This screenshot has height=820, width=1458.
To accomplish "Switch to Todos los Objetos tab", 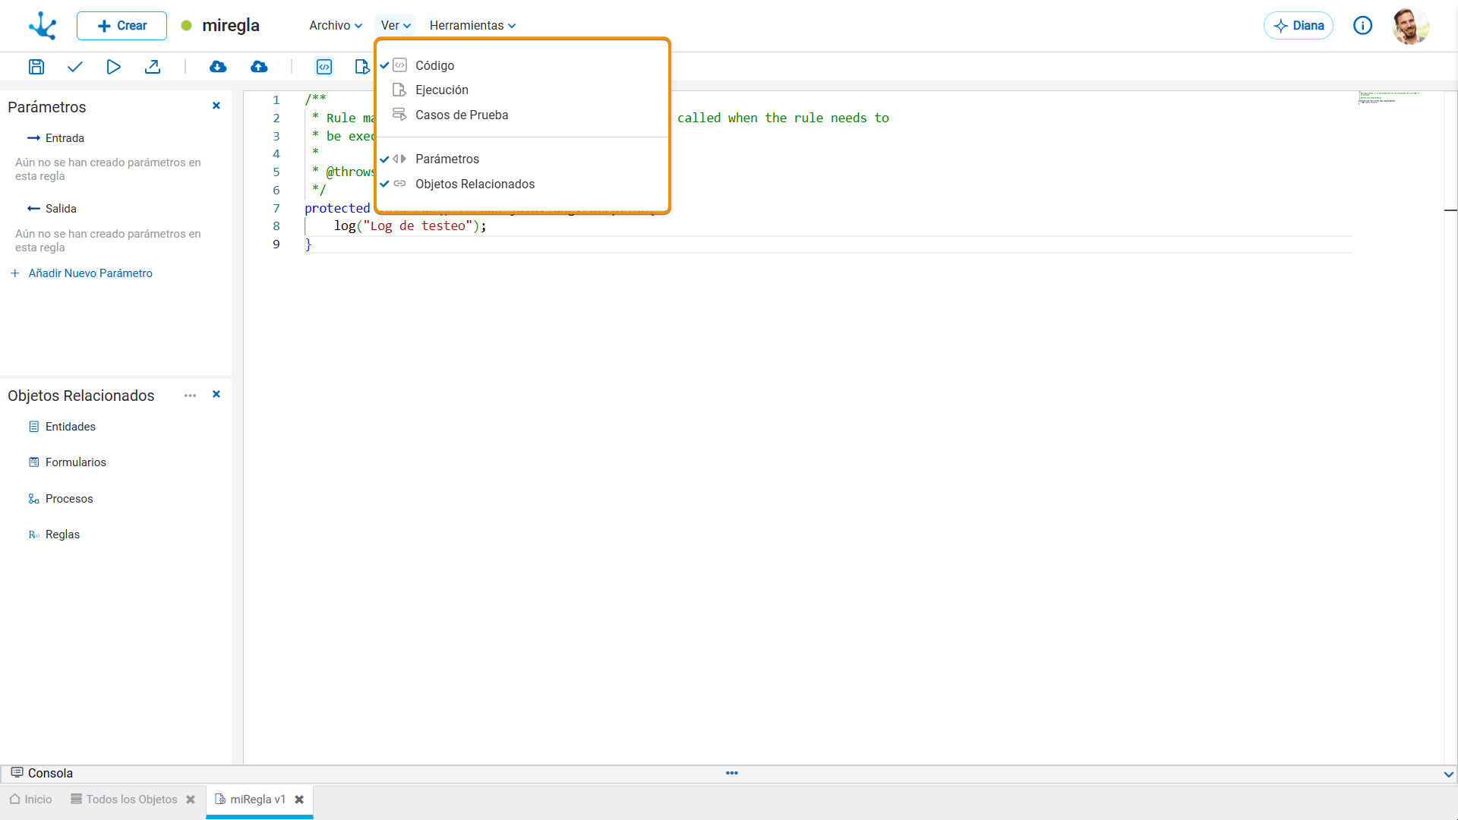I will (x=131, y=799).
